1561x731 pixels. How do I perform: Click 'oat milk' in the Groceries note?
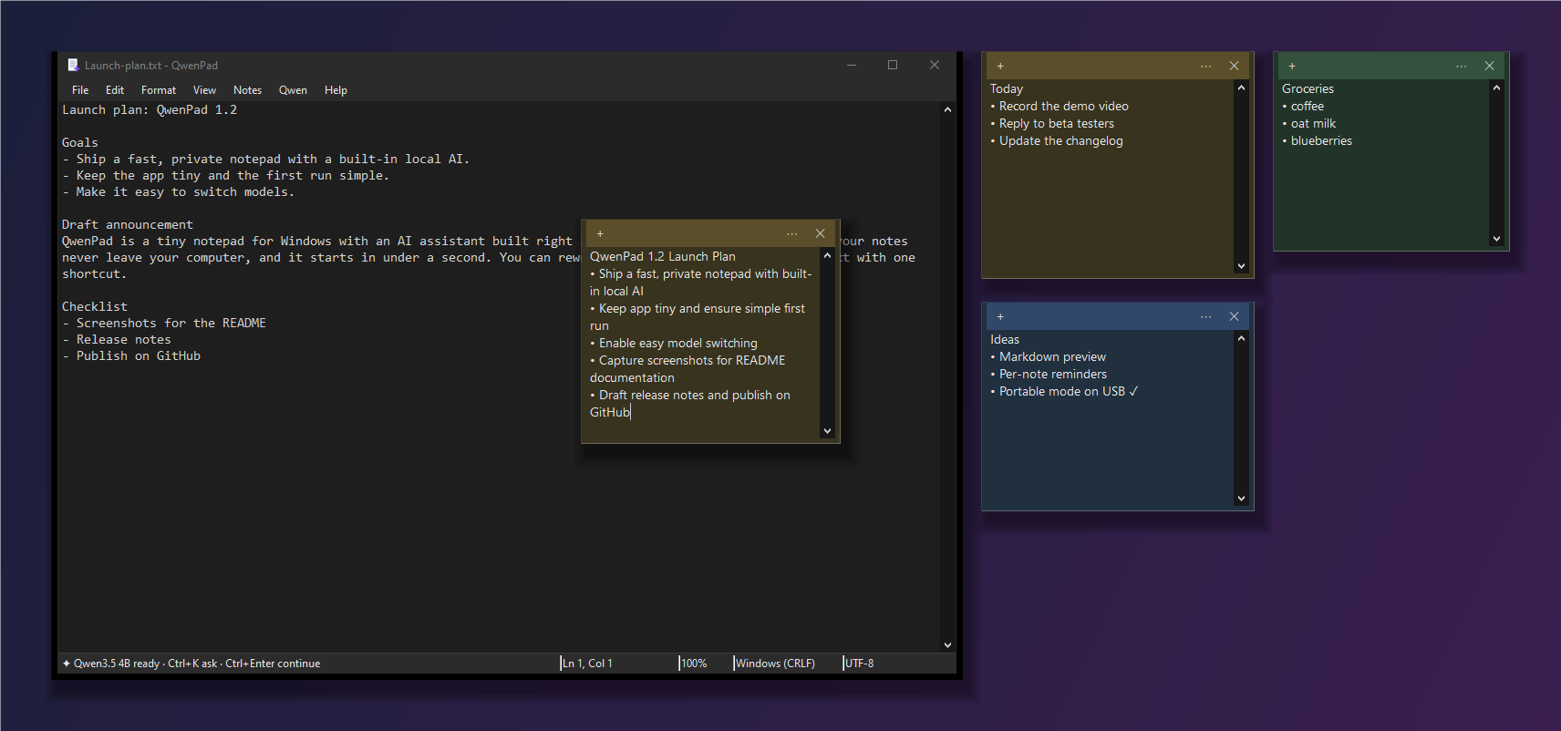(1313, 124)
